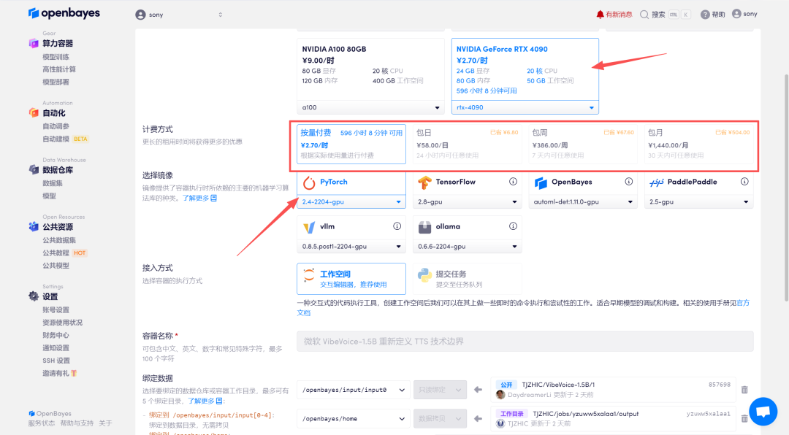
Task: Select pay-as-you-go billing option
Action: tap(351, 144)
